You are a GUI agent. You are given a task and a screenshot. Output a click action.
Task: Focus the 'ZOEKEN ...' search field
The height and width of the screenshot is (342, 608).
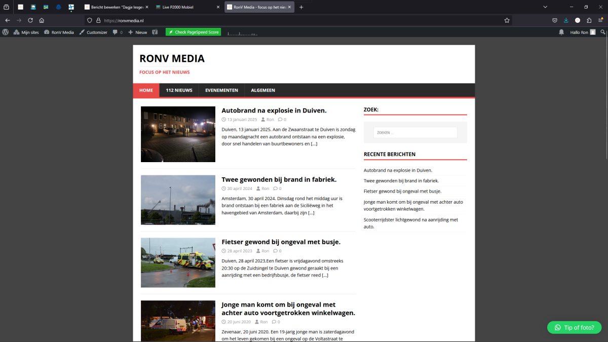coord(415,133)
